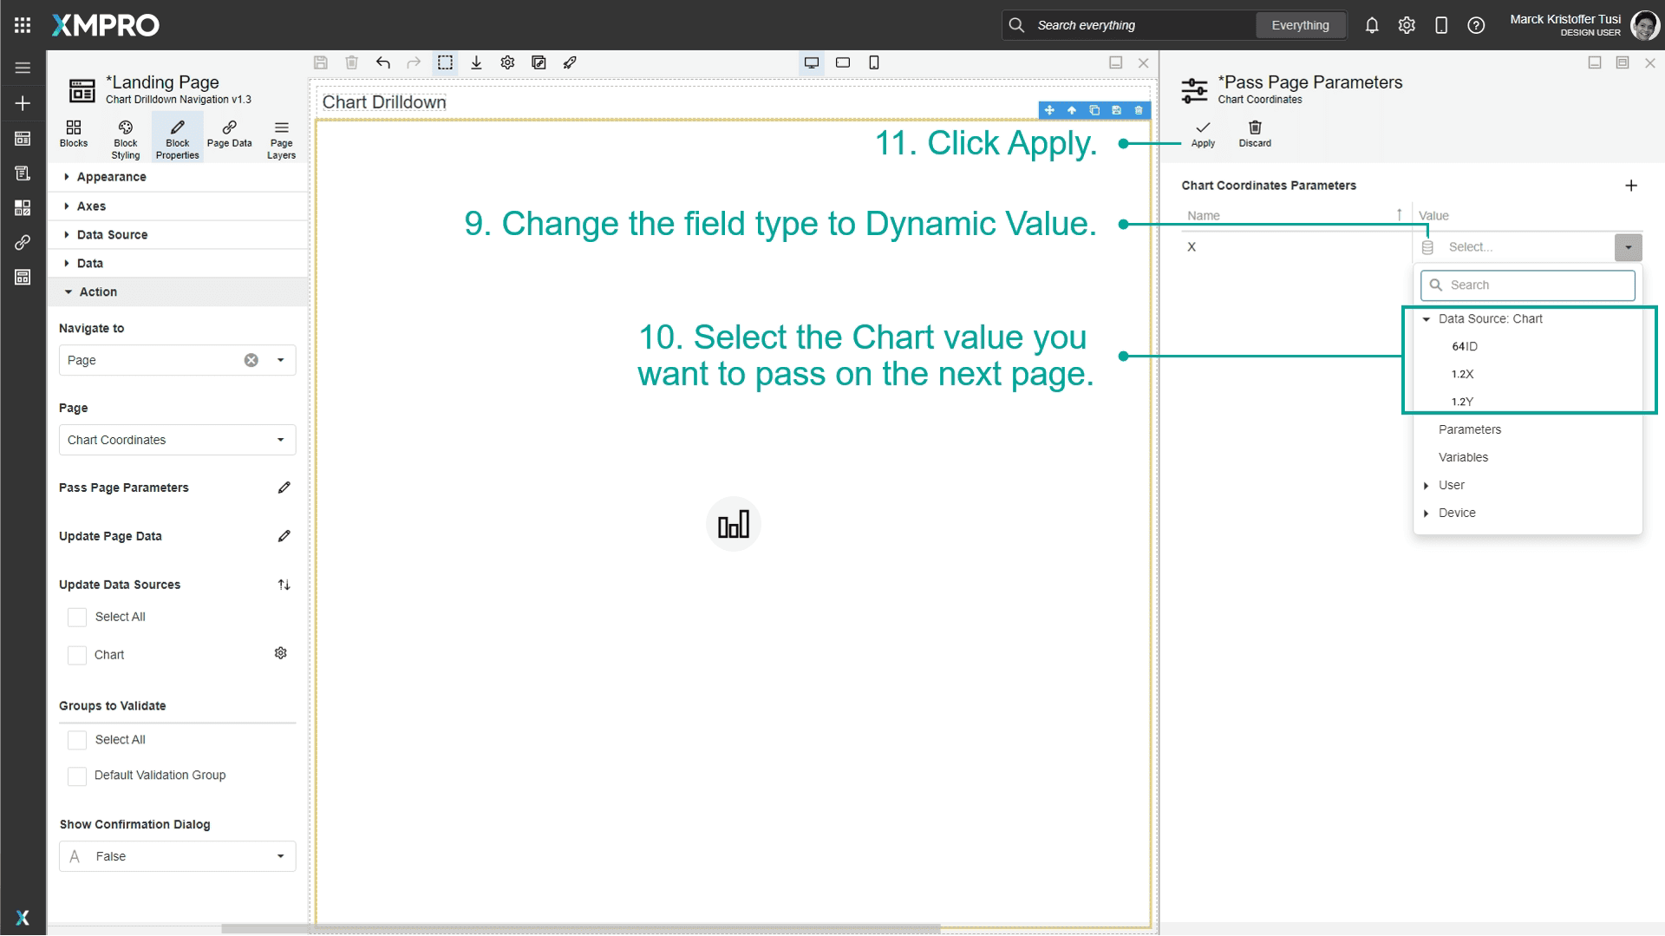Click the Undo icon in the toolbar
Viewport: 1665px width, 936px height.
tap(382, 62)
